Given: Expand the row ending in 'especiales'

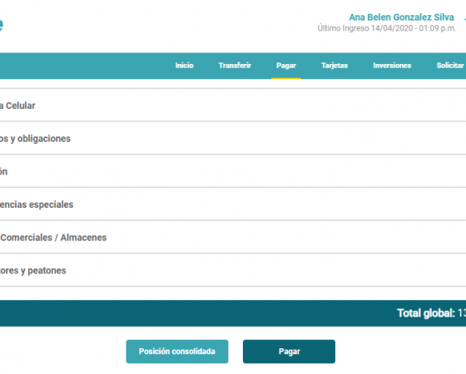Looking at the screenshot, I should click(x=233, y=204).
